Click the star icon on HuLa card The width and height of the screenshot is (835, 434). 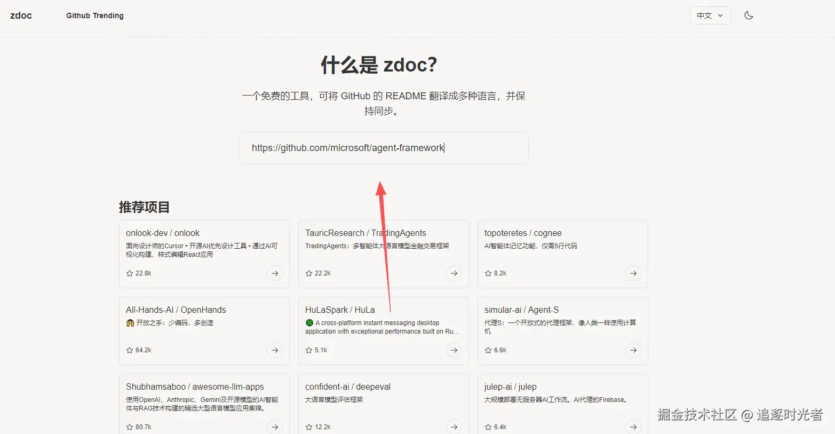(x=309, y=350)
